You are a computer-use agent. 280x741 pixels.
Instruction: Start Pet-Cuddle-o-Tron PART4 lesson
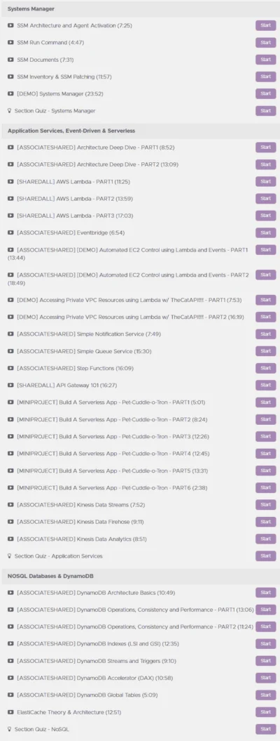click(x=265, y=453)
